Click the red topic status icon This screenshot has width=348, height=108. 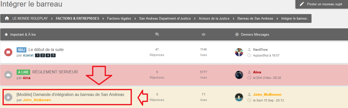pos(8,52)
